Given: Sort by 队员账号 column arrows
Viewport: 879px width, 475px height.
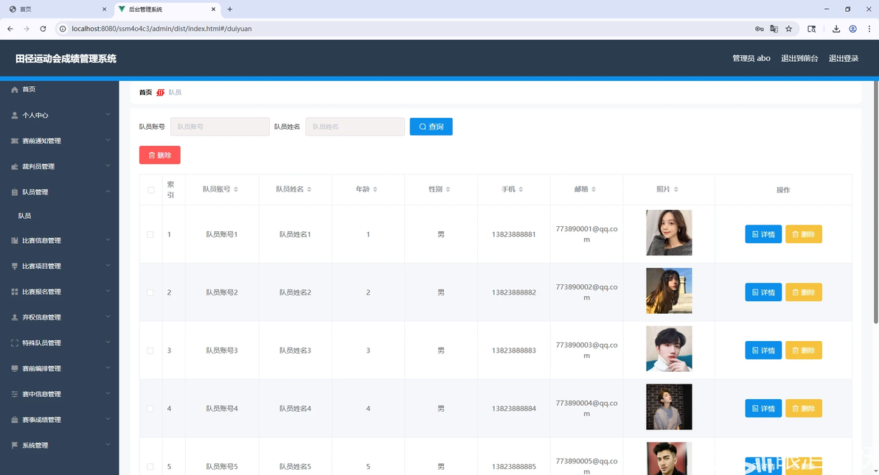Looking at the screenshot, I should 236,189.
